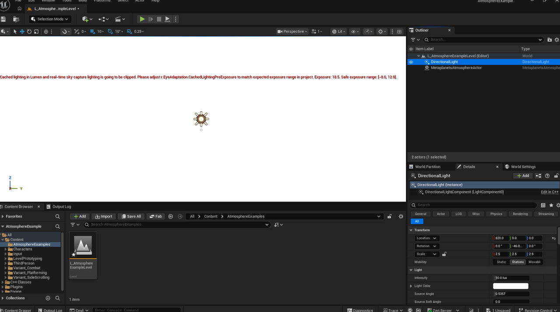
Task: Click Import button in Content Browser
Action: (x=104, y=216)
